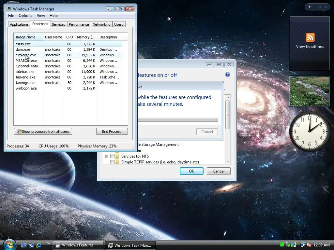
Task: Open the View menu in Task Manager
Action: (41, 16)
